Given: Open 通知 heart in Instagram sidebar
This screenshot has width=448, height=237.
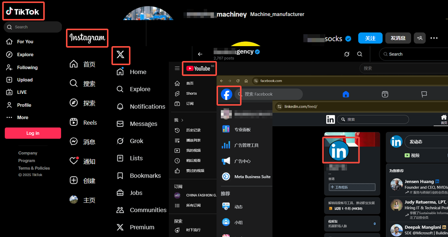Looking at the screenshot, I should click(x=83, y=161).
